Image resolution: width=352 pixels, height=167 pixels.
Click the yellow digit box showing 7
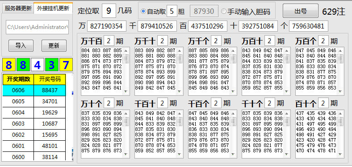(66, 65)
